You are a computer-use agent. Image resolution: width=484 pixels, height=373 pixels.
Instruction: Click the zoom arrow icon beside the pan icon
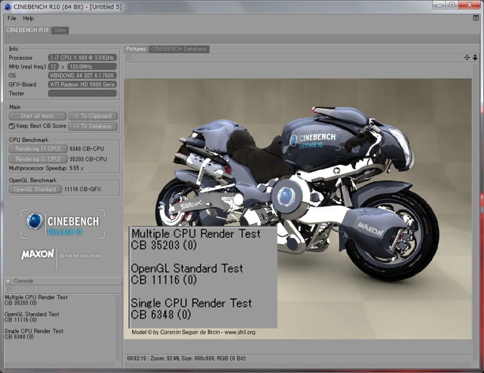(475, 58)
